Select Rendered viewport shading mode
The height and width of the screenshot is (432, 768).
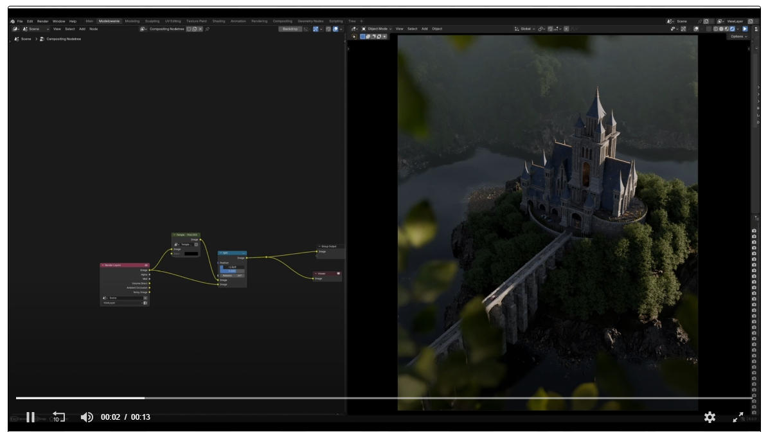click(732, 30)
